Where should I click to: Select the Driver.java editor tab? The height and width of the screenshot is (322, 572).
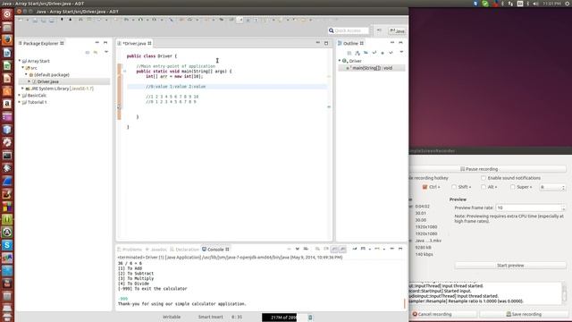(134, 44)
